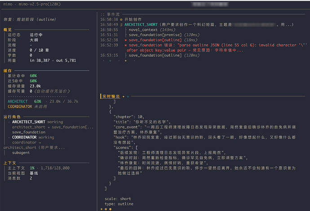Click the ARCHITECT_SHORT event at 16:50:49
The height and width of the screenshot is (211, 310).
[197, 25]
